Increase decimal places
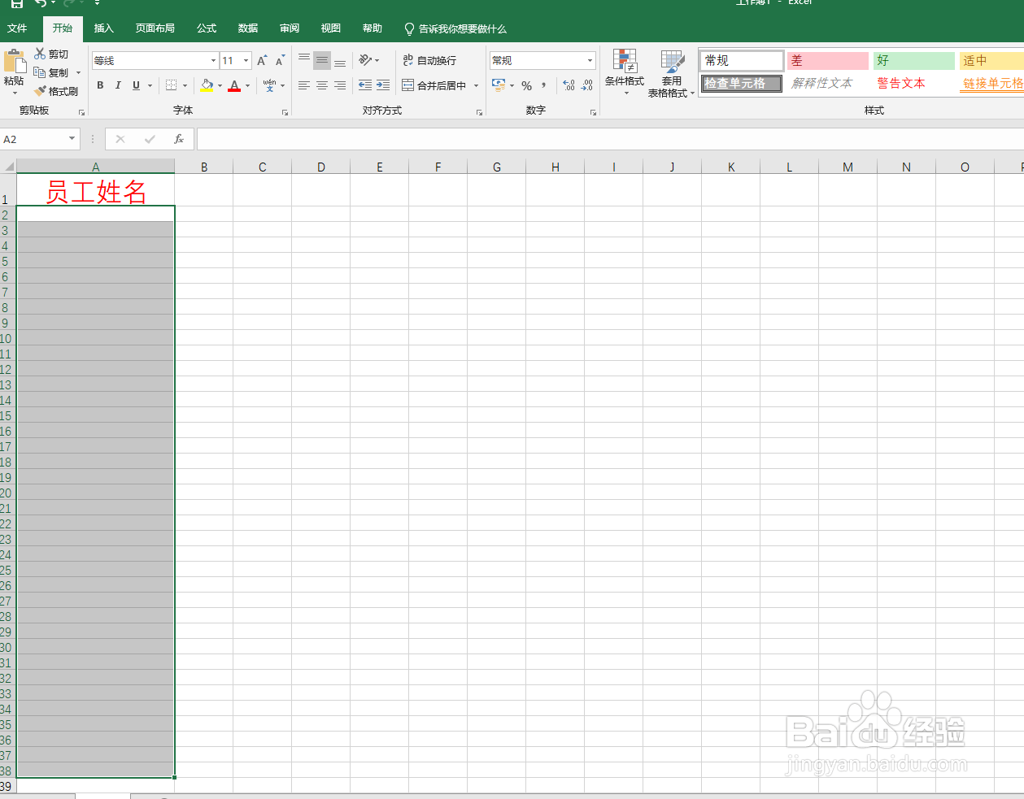Screen dimensions: 1024x799 pos(569,85)
